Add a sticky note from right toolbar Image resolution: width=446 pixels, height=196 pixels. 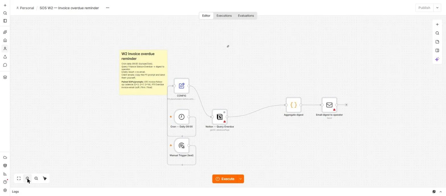click(437, 42)
